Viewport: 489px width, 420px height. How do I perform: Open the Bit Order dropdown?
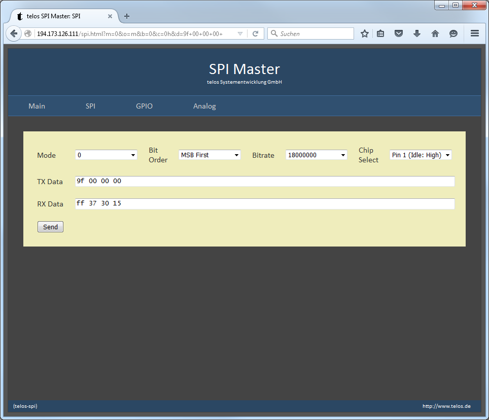click(209, 155)
